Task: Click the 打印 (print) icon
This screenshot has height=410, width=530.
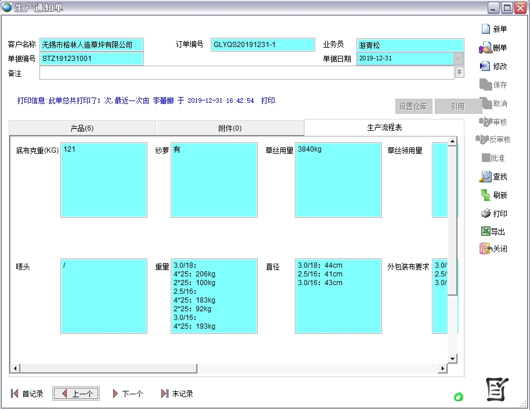Action: click(485, 214)
